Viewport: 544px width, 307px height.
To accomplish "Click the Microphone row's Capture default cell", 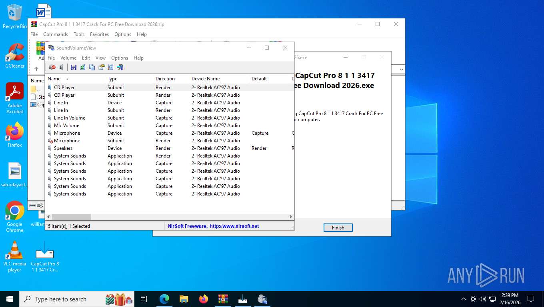I will pos(260,133).
